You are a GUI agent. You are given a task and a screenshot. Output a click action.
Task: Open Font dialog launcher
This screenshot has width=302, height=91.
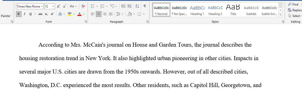86,22
